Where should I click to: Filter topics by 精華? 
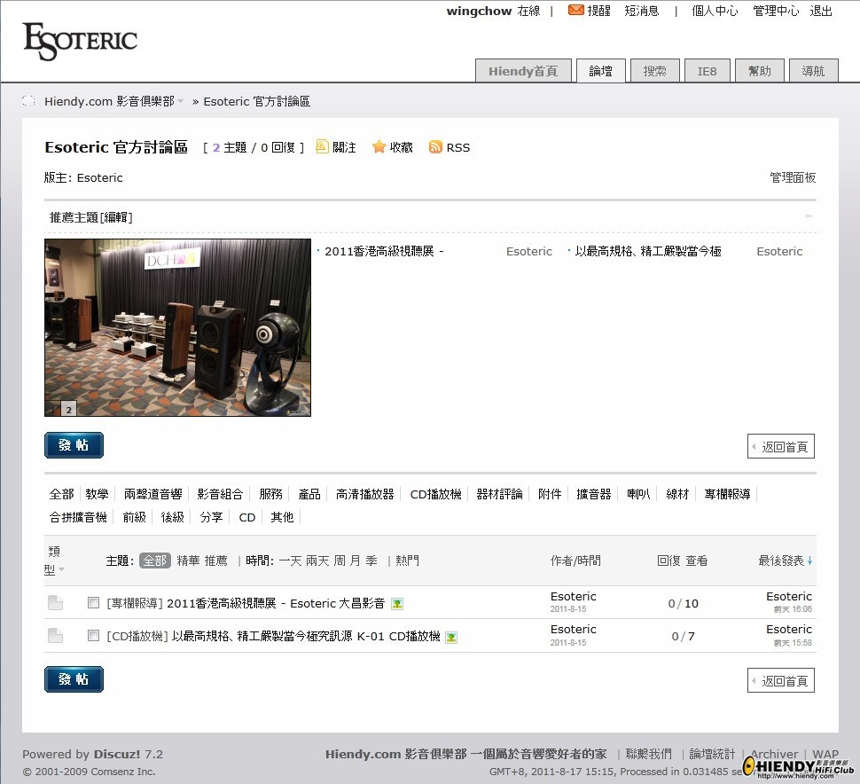pyautogui.click(x=188, y=561)
